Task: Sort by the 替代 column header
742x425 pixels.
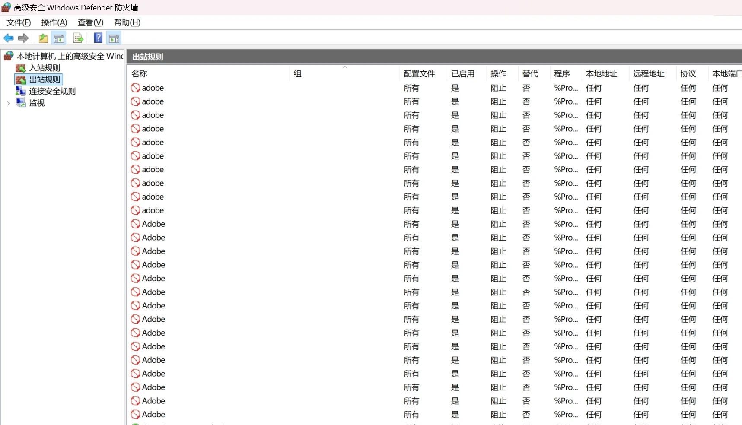Action: coord(535,74)
